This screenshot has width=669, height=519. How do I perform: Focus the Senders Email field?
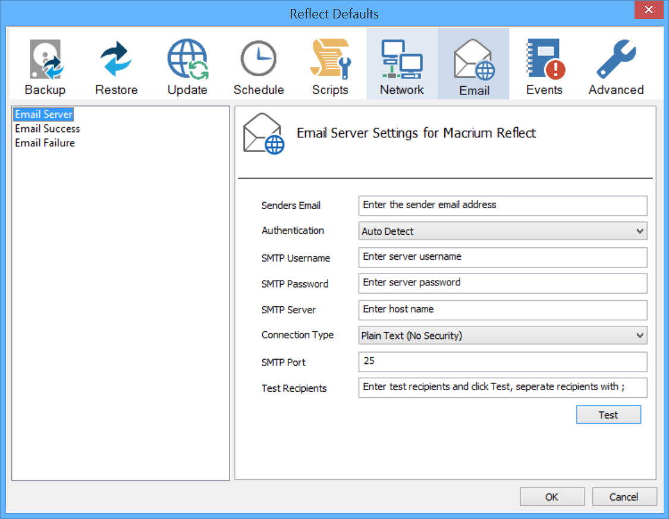click(502, 205)
